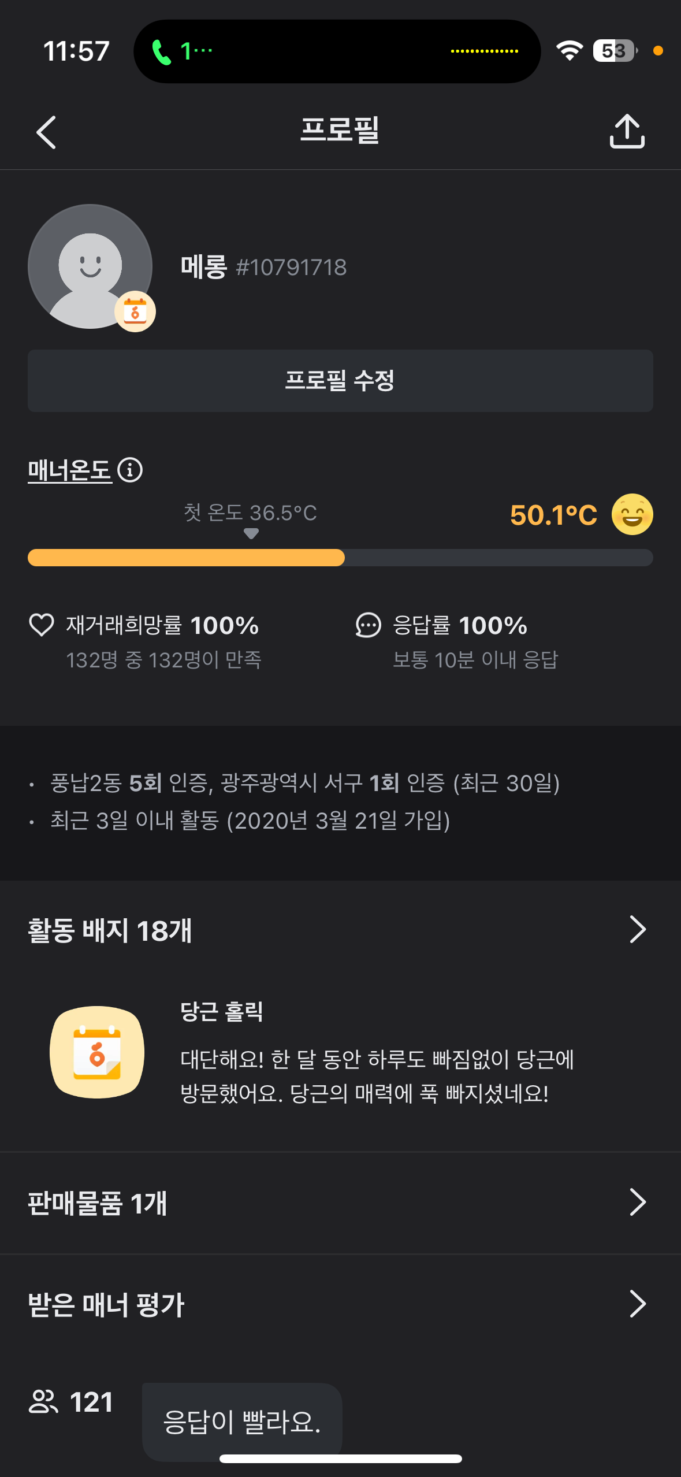Open the 판매물품 1개 section

(x=98, y=1204)
